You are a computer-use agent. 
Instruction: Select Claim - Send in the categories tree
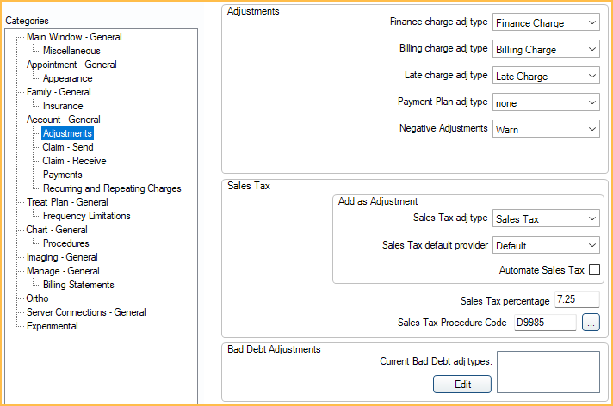[x=68, y=147]
